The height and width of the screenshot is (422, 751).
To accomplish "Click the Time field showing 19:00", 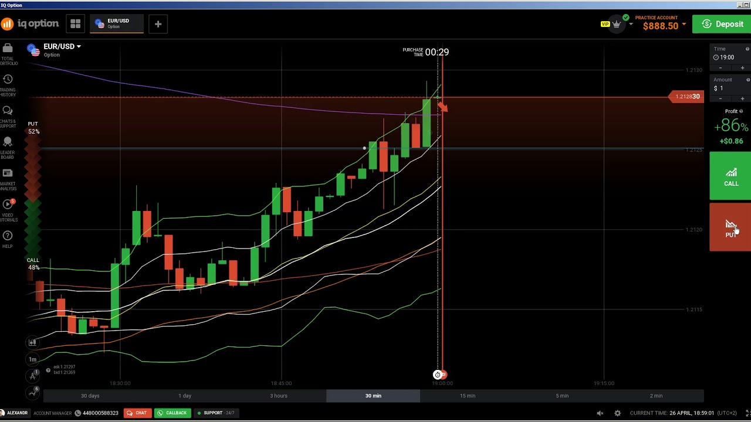I will point(730,57).
